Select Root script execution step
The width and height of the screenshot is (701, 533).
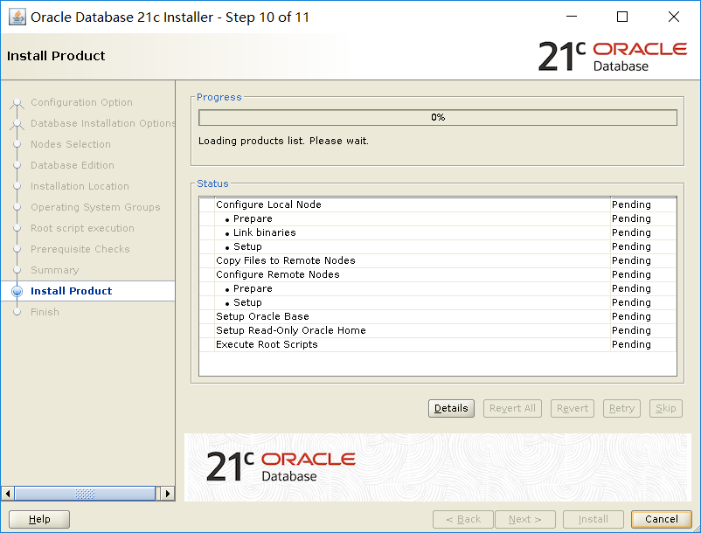click(82, 228)
